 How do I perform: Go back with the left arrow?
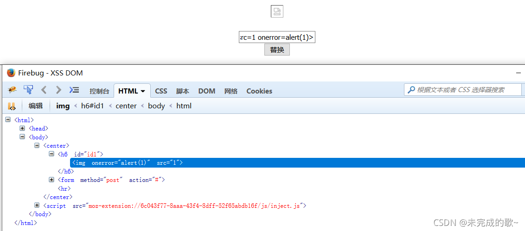pyautogui.click(x=44, y=90)
